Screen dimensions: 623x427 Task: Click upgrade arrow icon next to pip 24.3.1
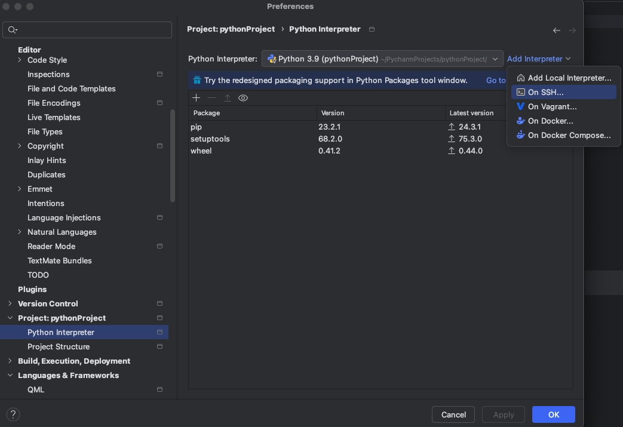coord(452,127)
